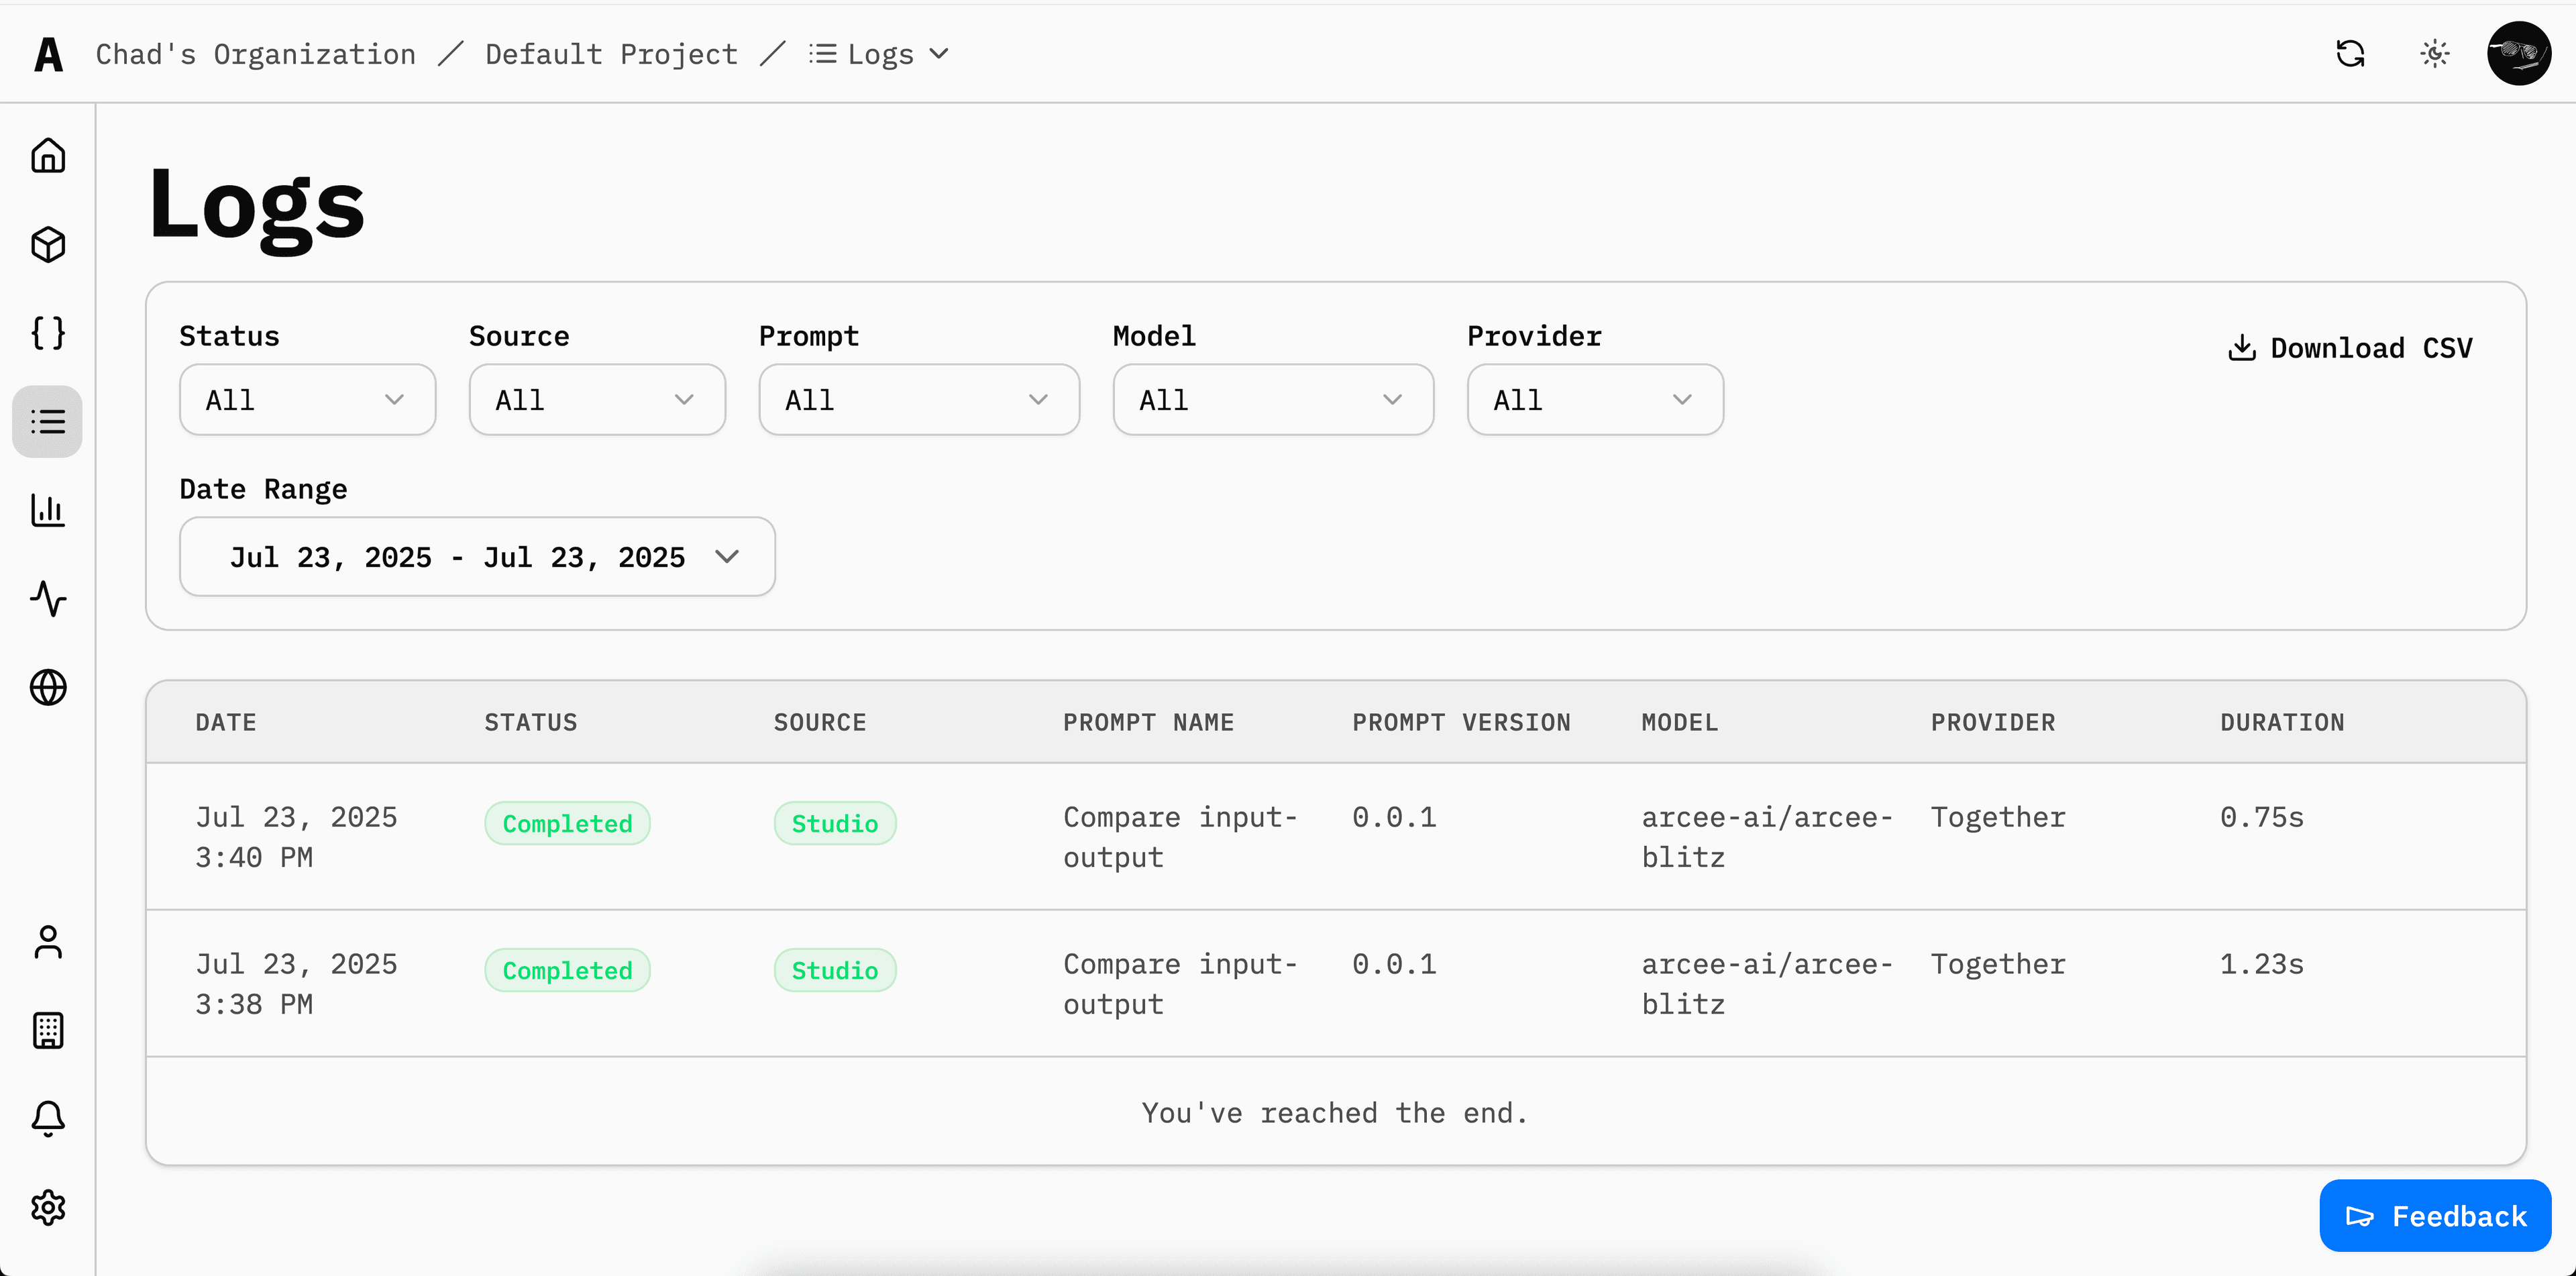Open the Home page from the sidebar

[48, 155]
